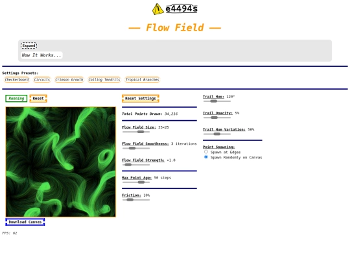
Task: Apply the Checkerboard preset
Action: [x=17, y=80]
